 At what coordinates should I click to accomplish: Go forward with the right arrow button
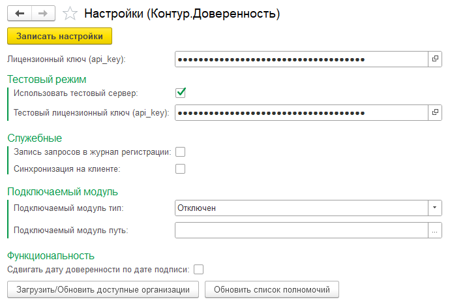pyautogui.click(x=43, y=13)
